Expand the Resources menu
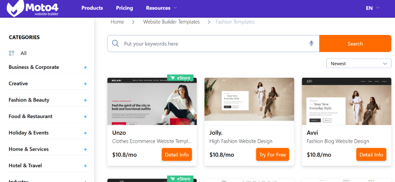 [x=161, y=8]
